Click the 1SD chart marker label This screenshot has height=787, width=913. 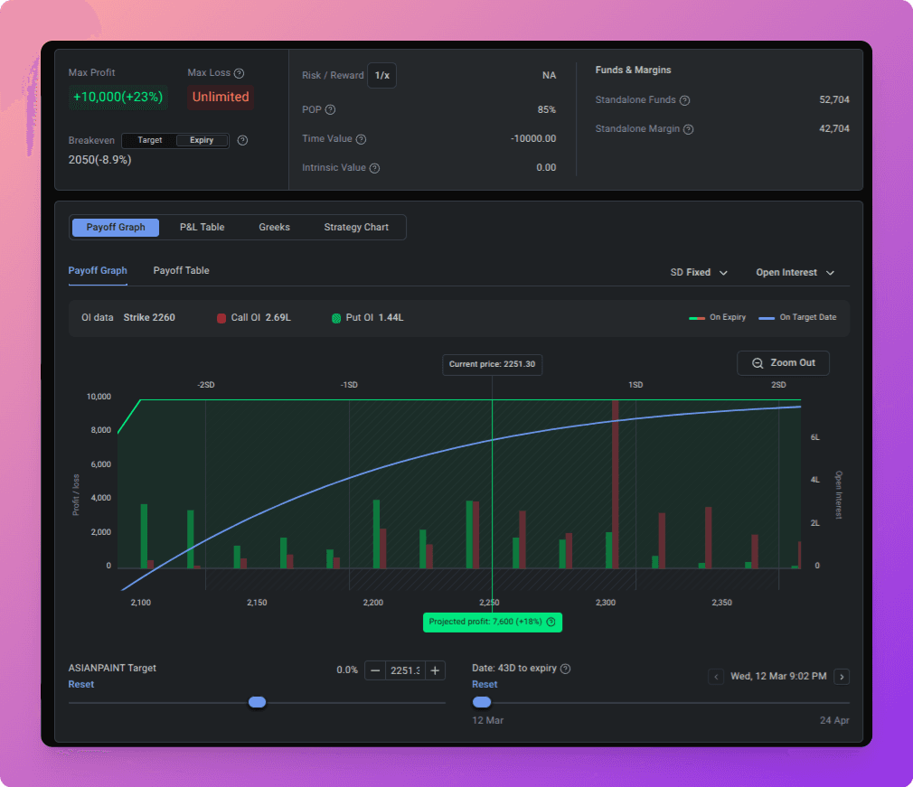tap(635, 385)
